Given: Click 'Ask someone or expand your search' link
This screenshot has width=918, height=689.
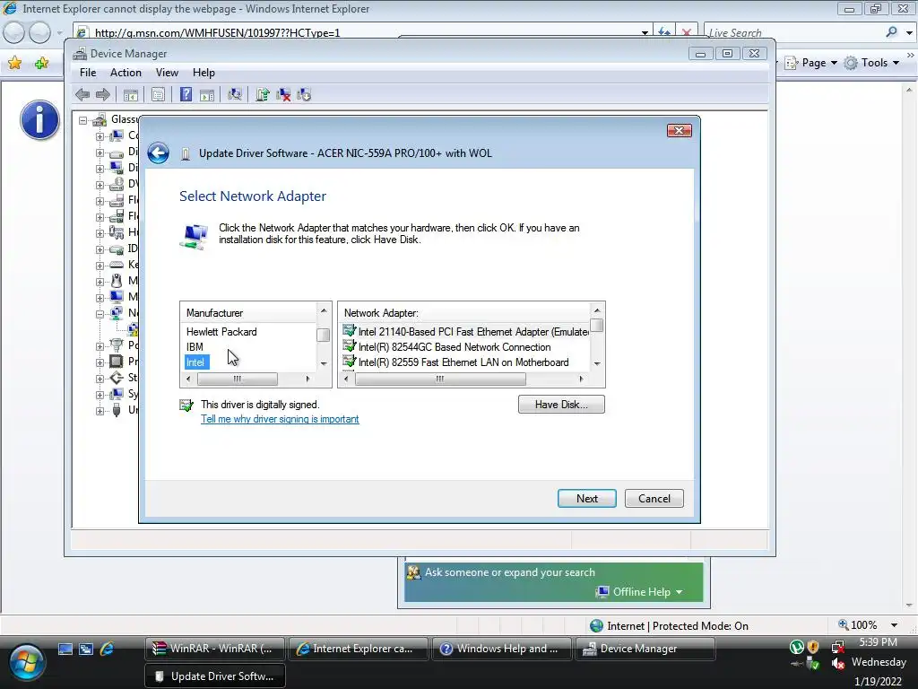Looking at the screenshot, I should [509, 572].
